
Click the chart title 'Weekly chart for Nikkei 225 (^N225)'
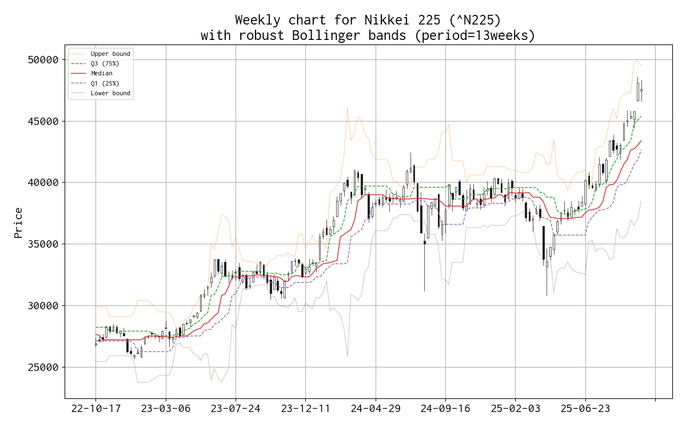368,21
